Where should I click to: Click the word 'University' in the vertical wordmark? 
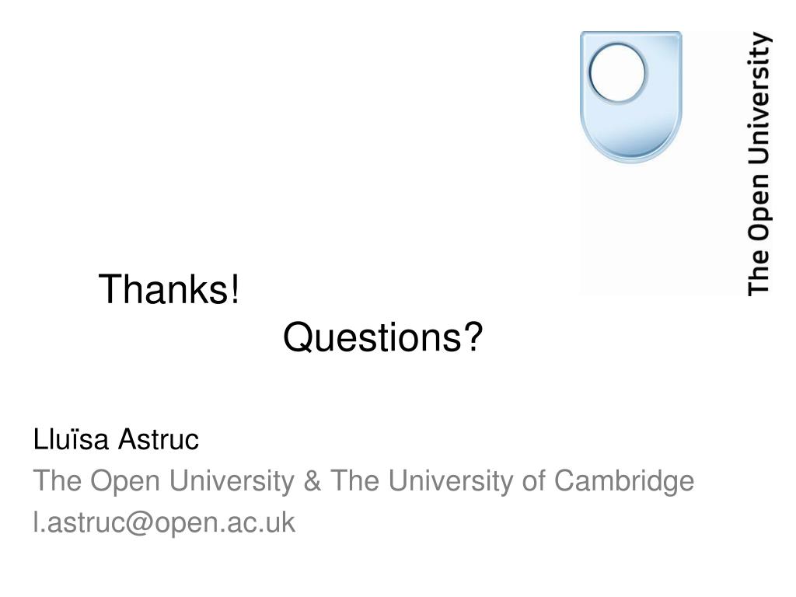(x=759, y=99)
